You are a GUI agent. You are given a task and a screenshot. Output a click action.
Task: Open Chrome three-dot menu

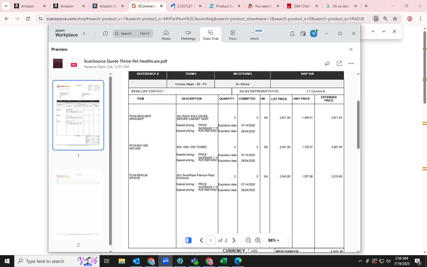(x=420, y=19)
